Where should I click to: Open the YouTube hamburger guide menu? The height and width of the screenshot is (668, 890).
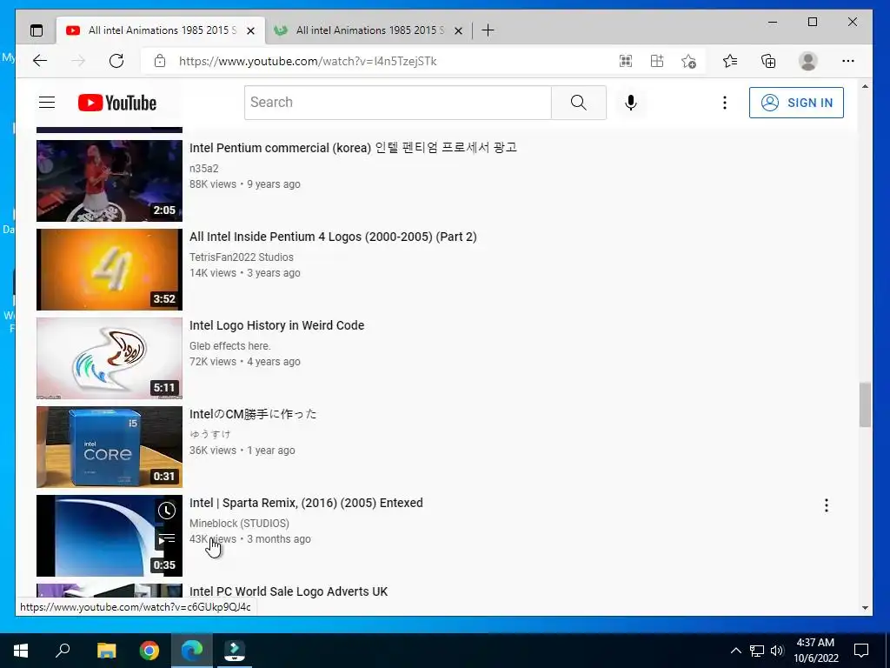pyautogui.click(x=47, y=103)
